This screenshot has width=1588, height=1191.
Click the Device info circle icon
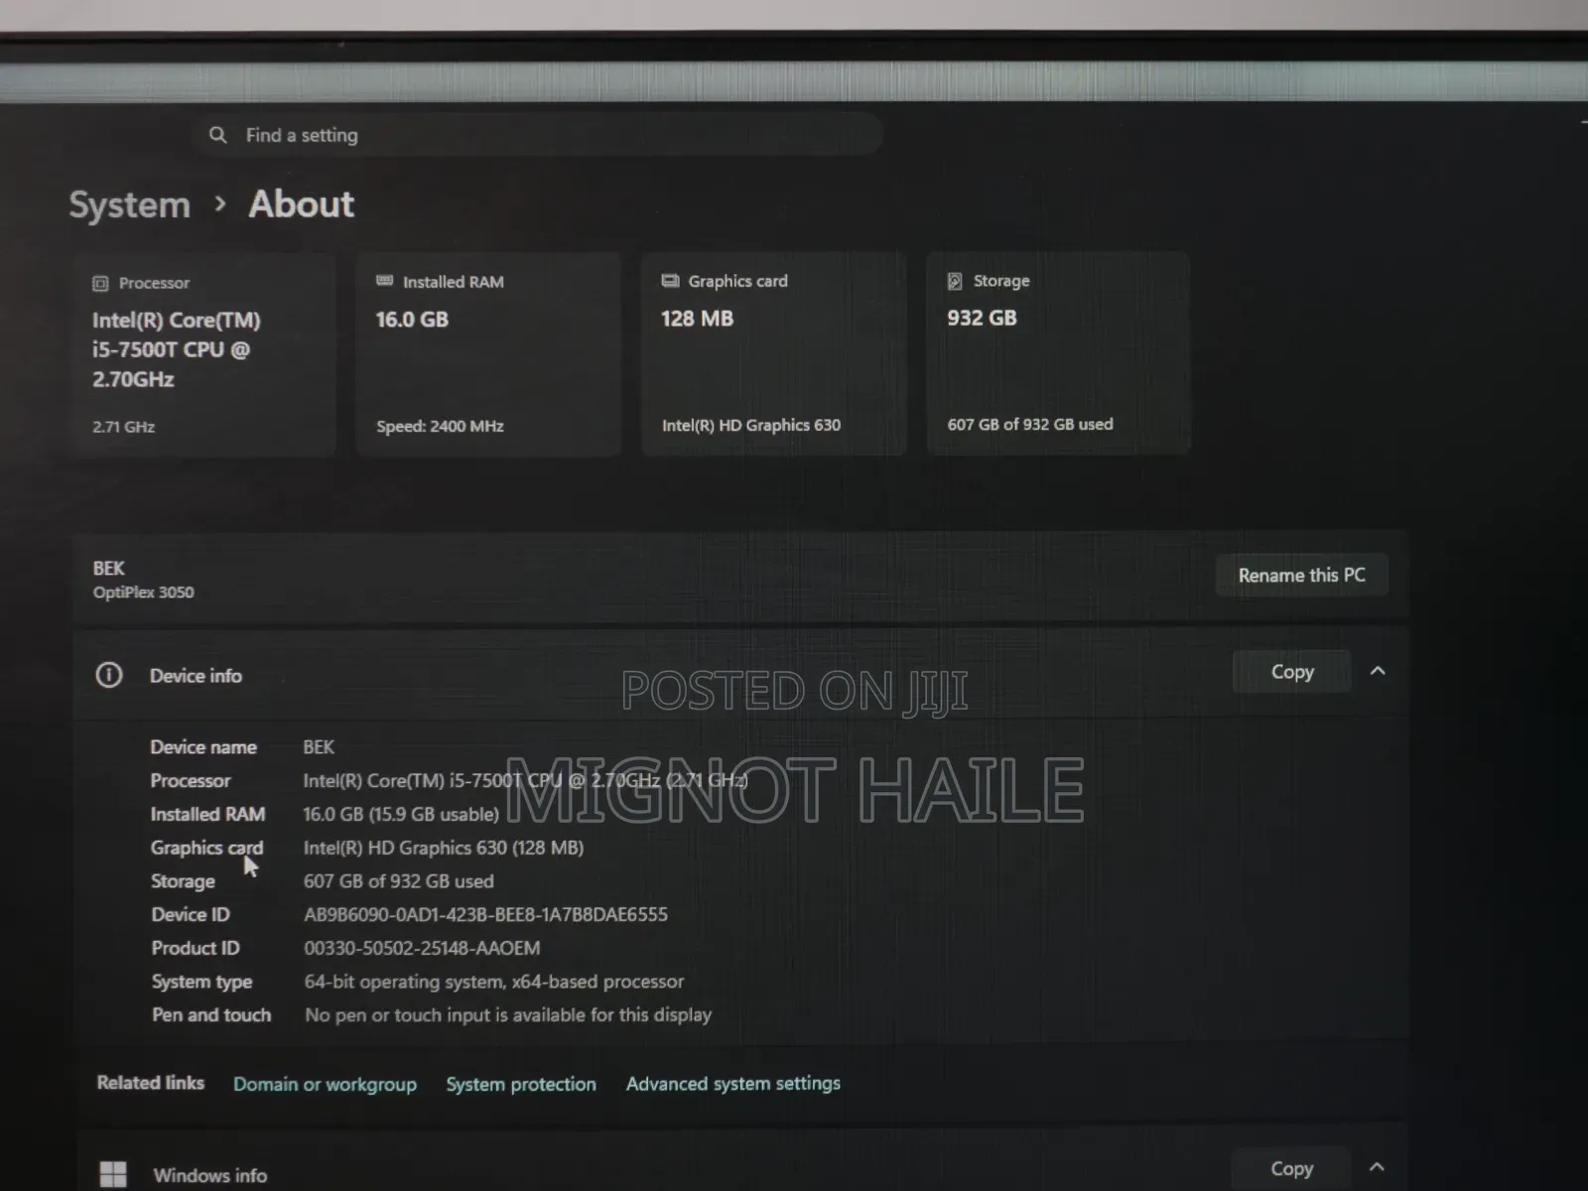tap(108, 675)
